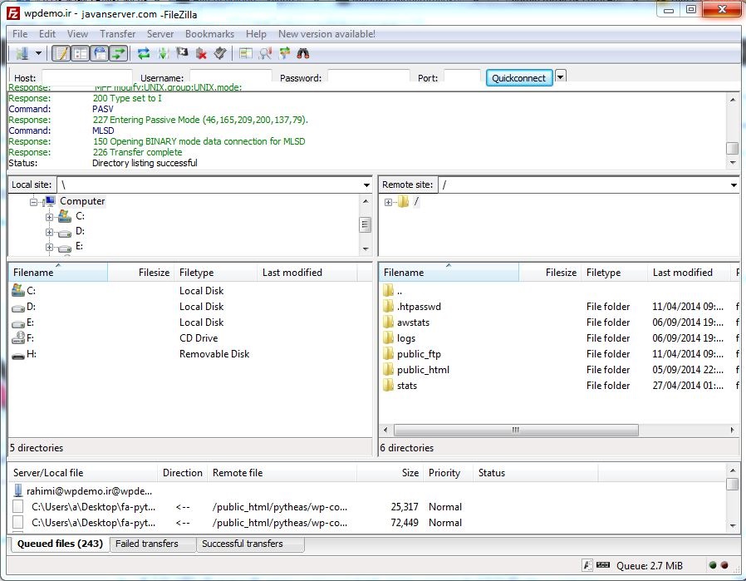This screenshot has width=746, height=581.
Task: Expand the C: drive tree node
Action: [x=50, y=217]
